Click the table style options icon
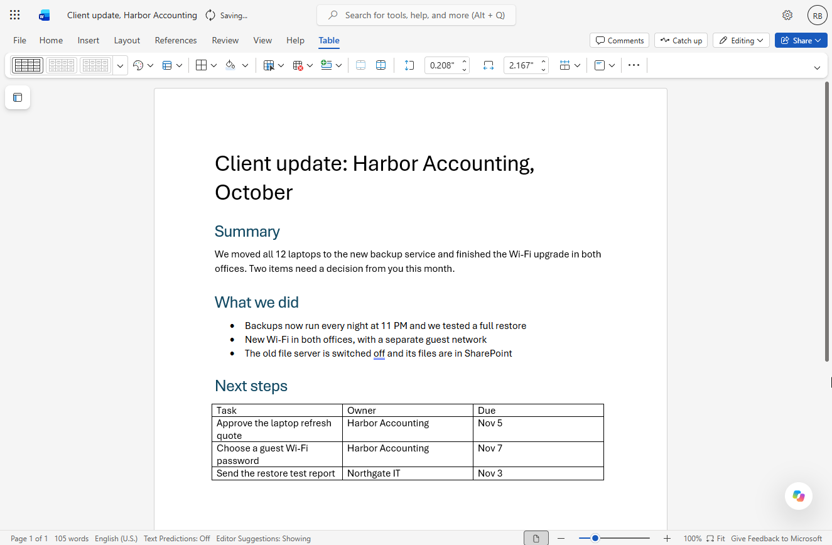 point(167,65)
